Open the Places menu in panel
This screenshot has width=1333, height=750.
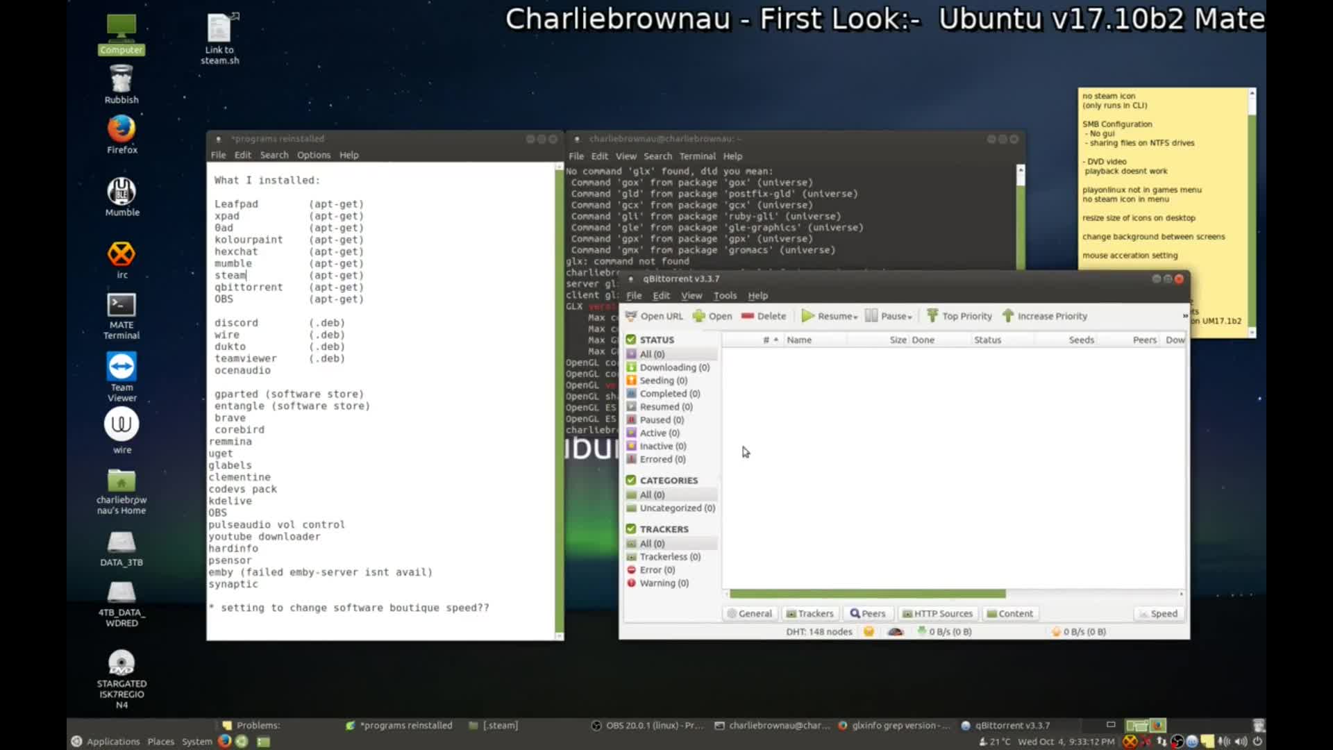click(x=160, y=741)
